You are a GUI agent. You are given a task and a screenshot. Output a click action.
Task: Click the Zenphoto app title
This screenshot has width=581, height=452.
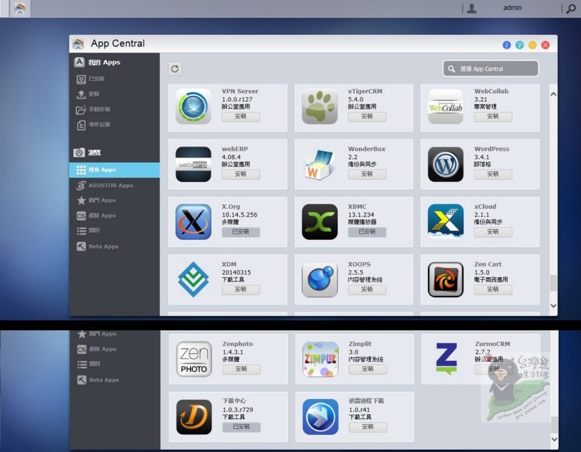237,344
